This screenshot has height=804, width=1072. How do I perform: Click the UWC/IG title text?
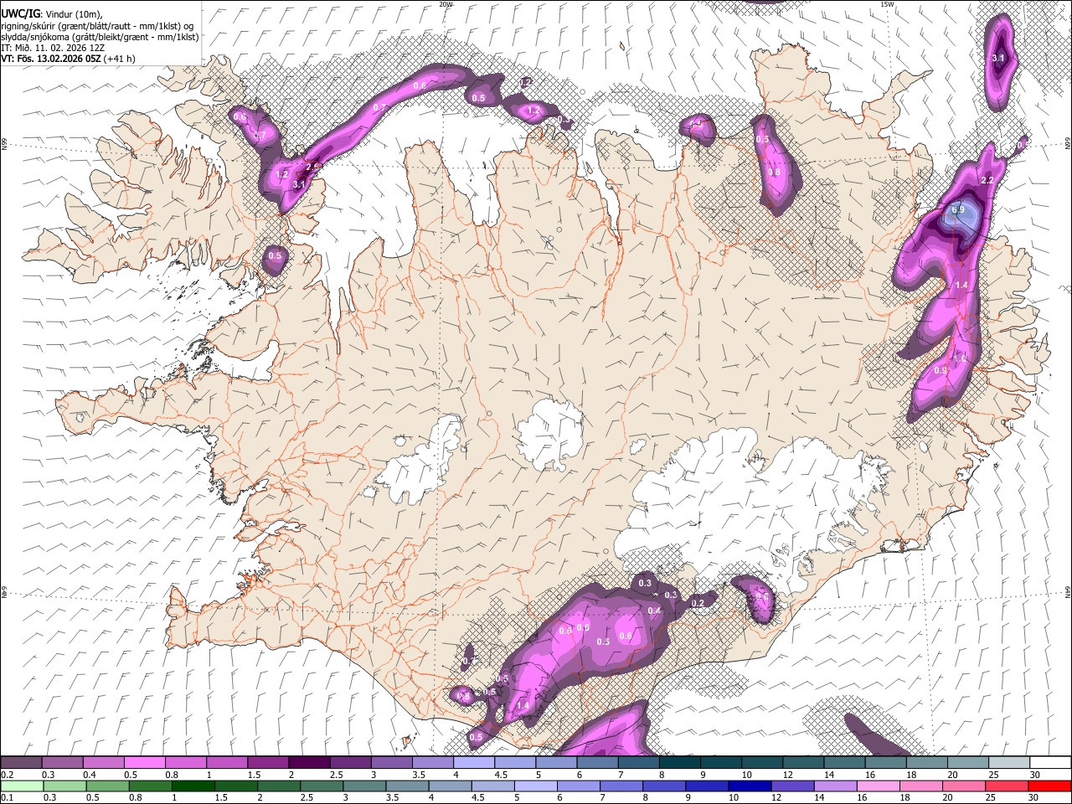pos(19,13)
